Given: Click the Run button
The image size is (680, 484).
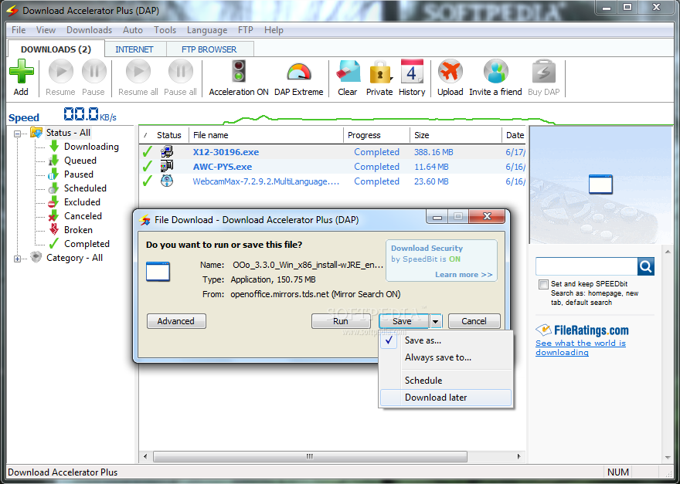Looking at the screenshot, I should pos(341,321).
